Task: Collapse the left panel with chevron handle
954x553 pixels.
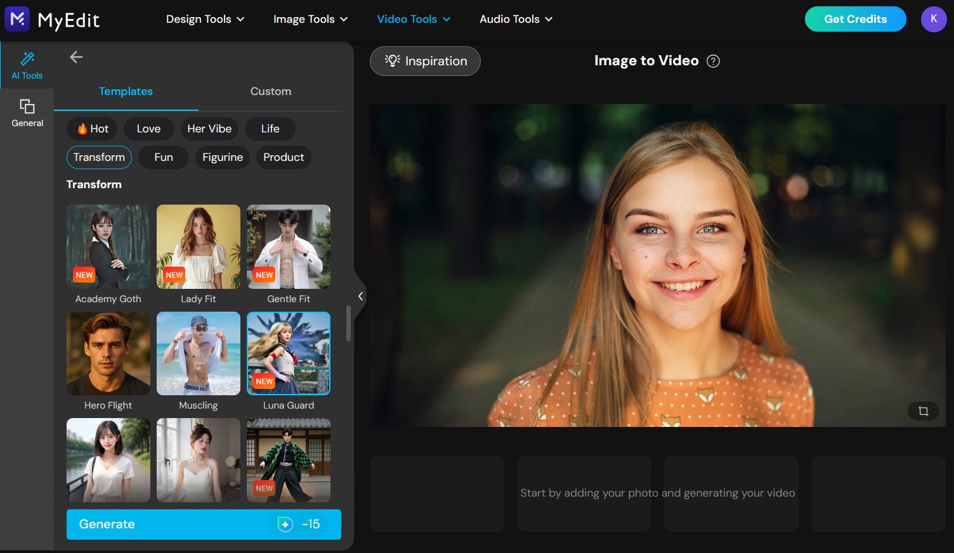Action: coord(360,296)
